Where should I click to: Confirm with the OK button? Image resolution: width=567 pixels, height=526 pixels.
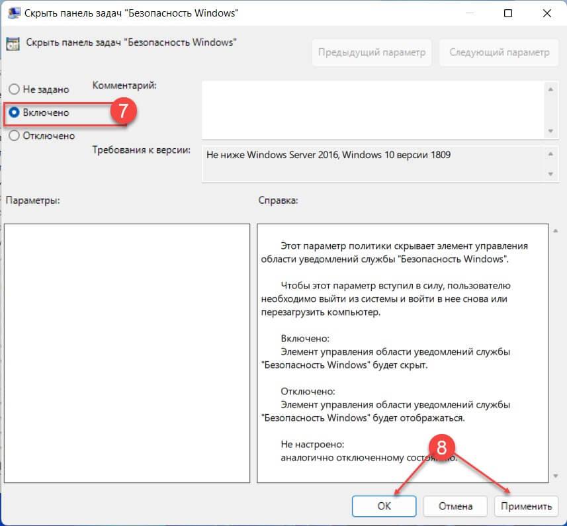(x=384, y=505)
